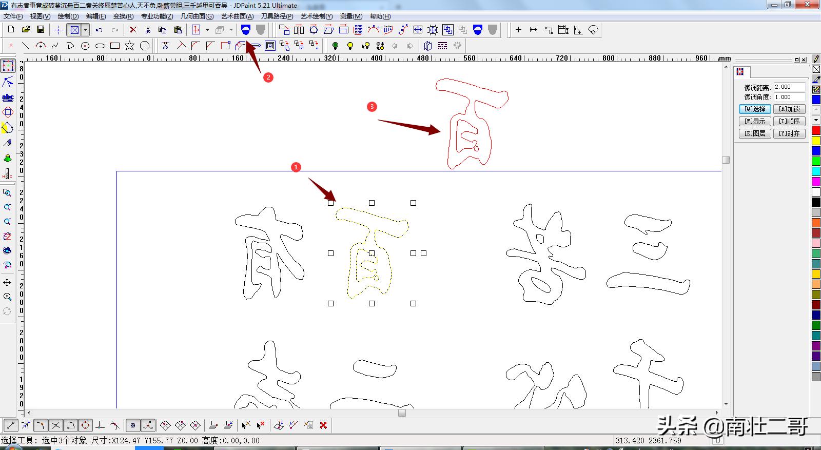The height and width of the screenshot is (450, 821).
Task: Expand color palette with the down arrow
Action: [x=816, y=120]
